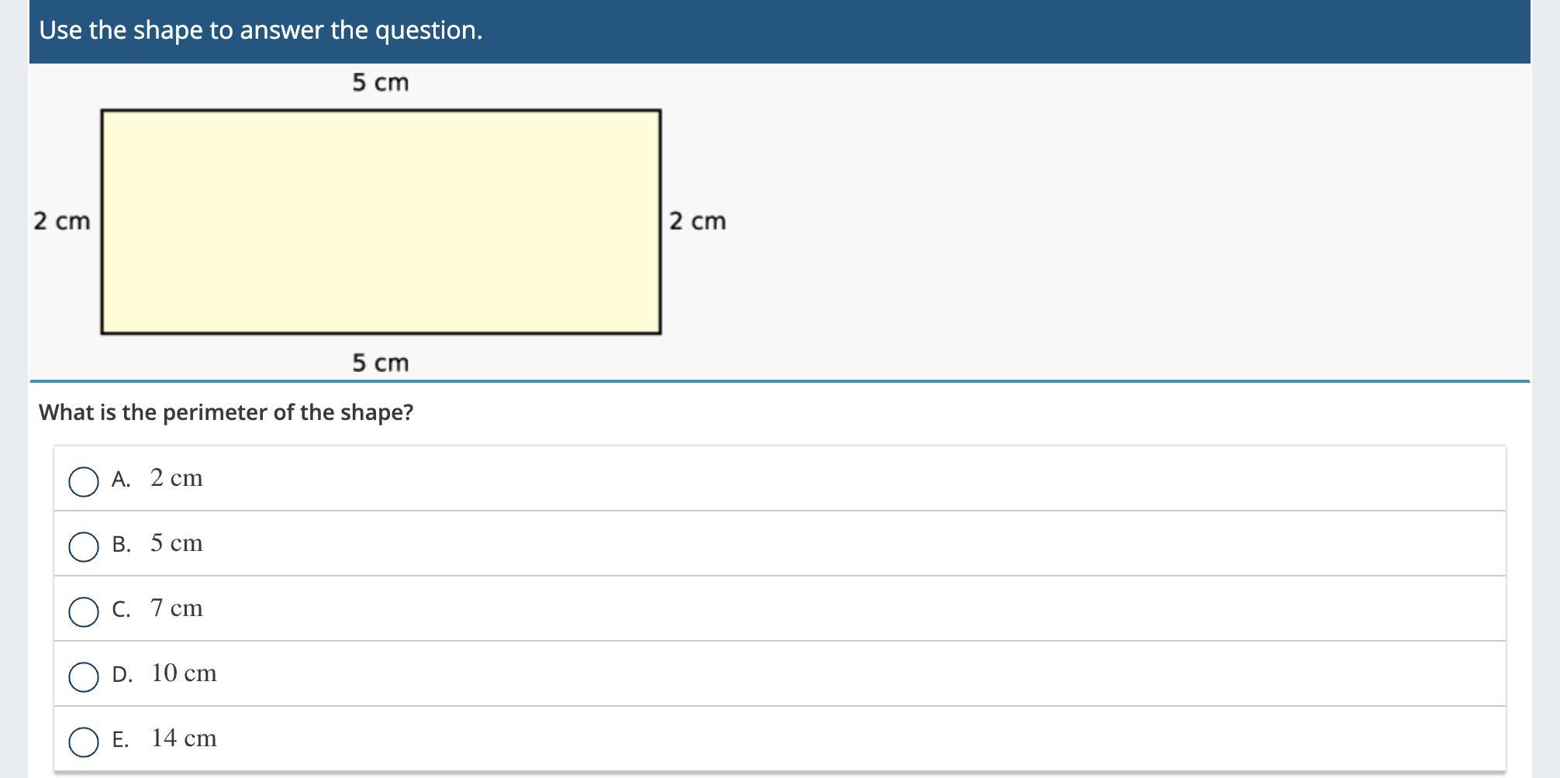Click the "A." option letter label

click(121, 480)
